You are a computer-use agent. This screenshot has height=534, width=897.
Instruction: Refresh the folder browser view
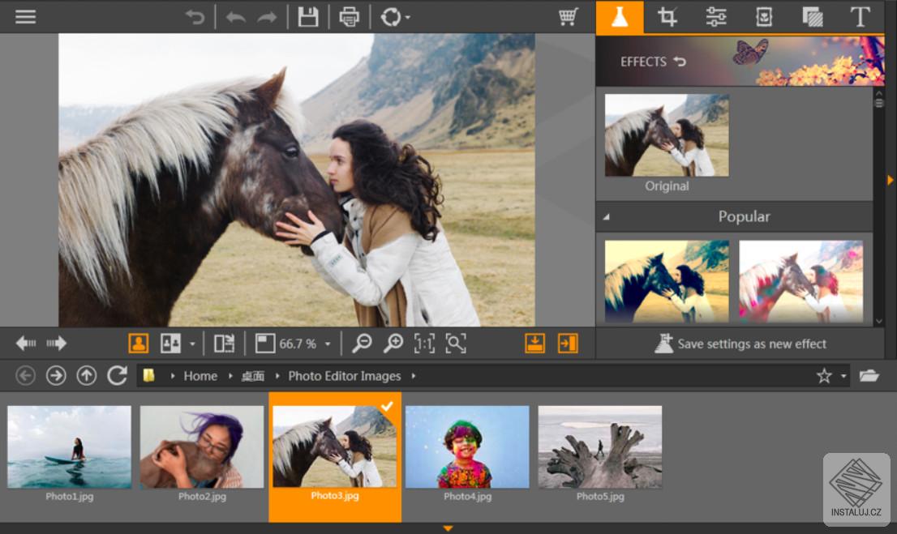point(118,375)
